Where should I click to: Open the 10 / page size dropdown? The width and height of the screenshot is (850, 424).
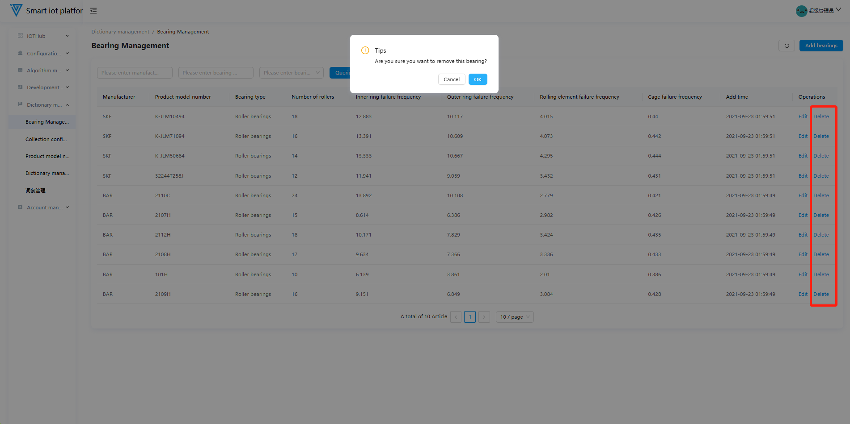point(515,317)
